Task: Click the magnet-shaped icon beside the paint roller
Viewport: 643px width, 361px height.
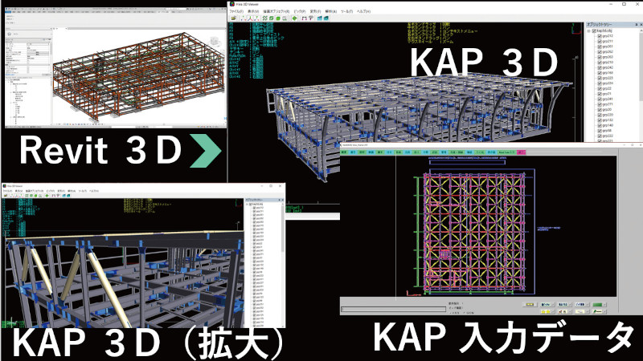Action: coord(304,18)
